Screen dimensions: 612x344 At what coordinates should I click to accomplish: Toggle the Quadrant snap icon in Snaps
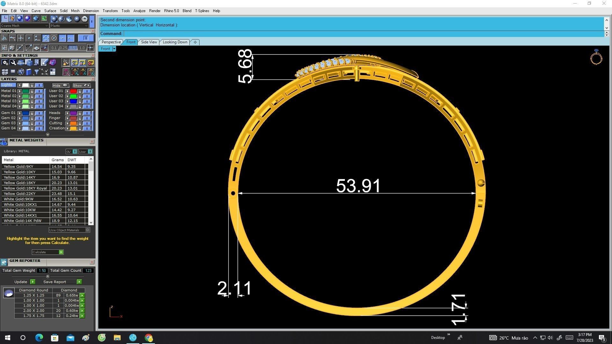coord(46,38)
